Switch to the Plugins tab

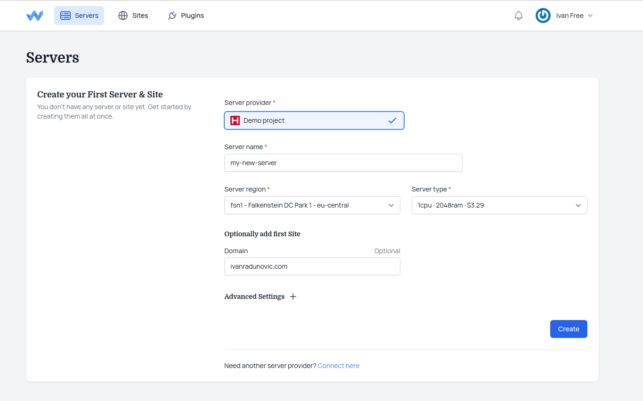pyautogui.click(x=192, y=16)
